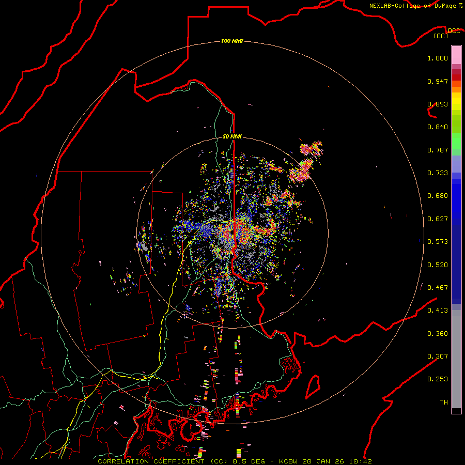Viewport: 465px width, 465px height.
Task: Click the 10:42 timestamp
Action: point(360,461)
